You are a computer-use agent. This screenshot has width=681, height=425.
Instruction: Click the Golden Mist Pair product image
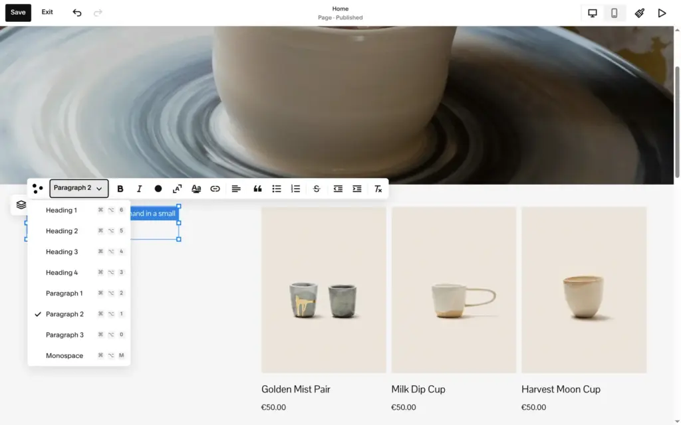pos(324,290)
